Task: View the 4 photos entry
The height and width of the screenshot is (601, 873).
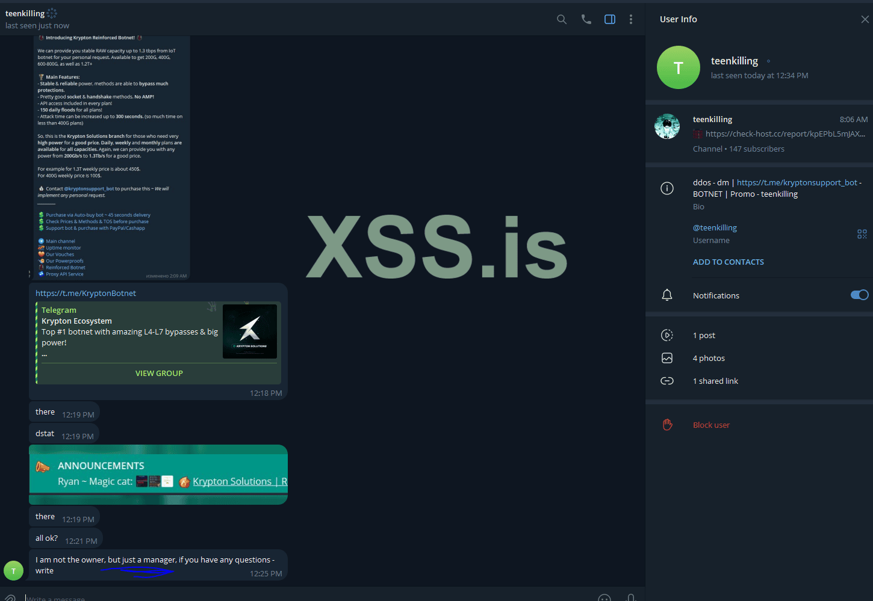Action: tap(709, 358)
